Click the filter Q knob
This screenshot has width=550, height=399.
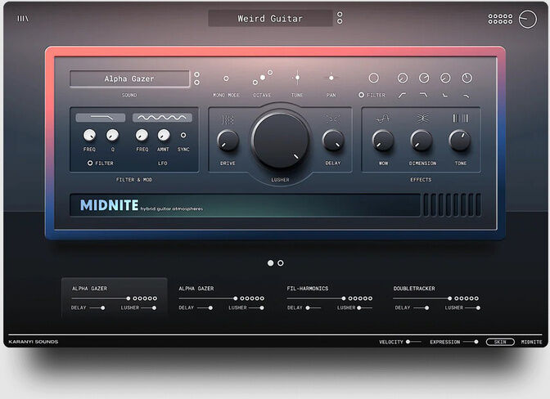(x=112, y=135)
